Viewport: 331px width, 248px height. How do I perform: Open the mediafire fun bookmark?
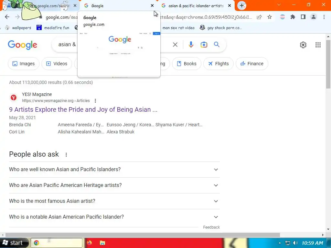point(53,28)
